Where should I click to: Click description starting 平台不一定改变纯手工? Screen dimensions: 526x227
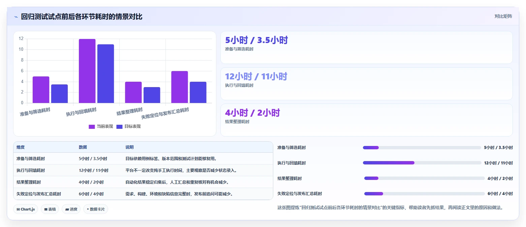click(x=181, y=171)
